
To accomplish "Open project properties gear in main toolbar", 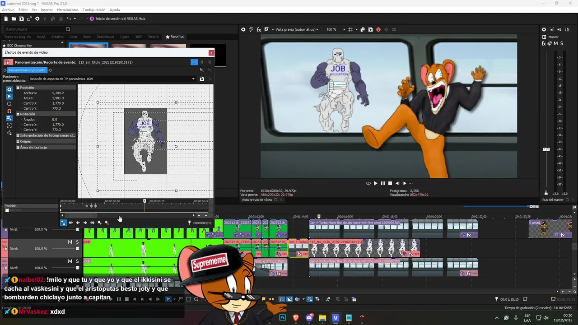I will pos(37,19).
